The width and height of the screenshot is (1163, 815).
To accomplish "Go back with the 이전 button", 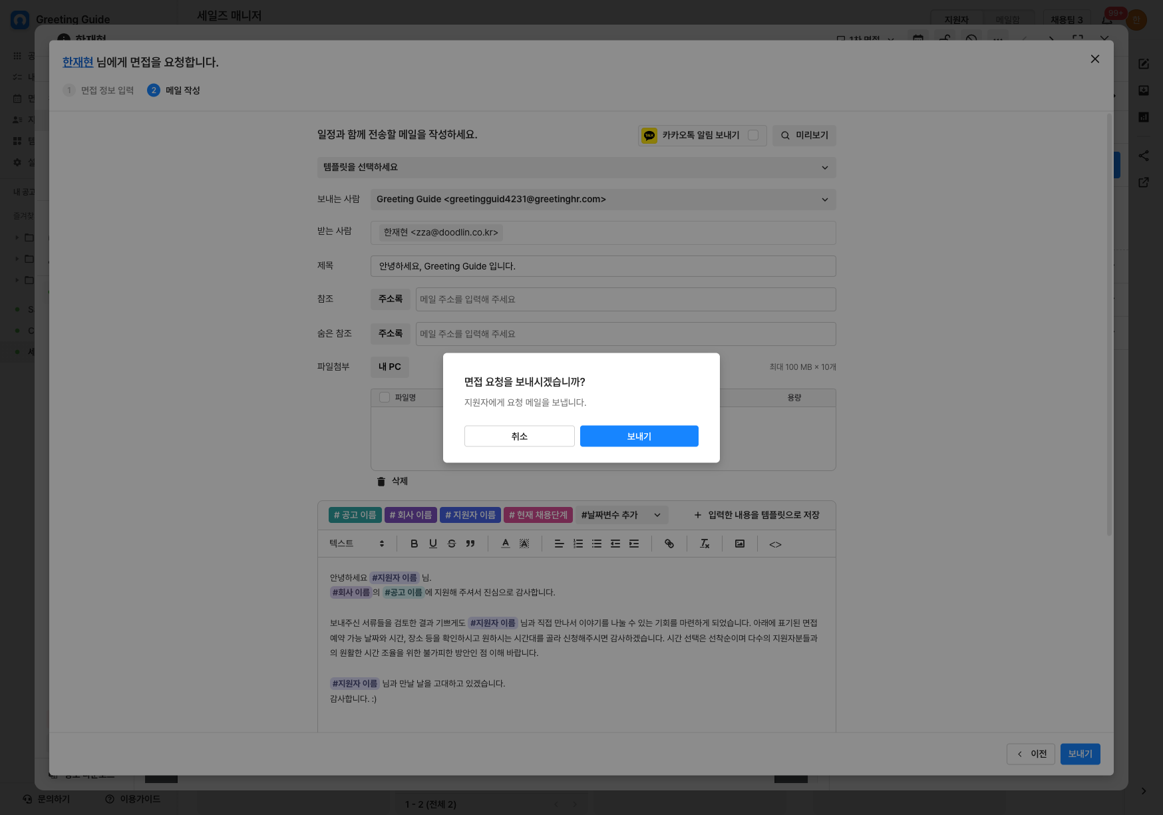I will [1031, 754].
